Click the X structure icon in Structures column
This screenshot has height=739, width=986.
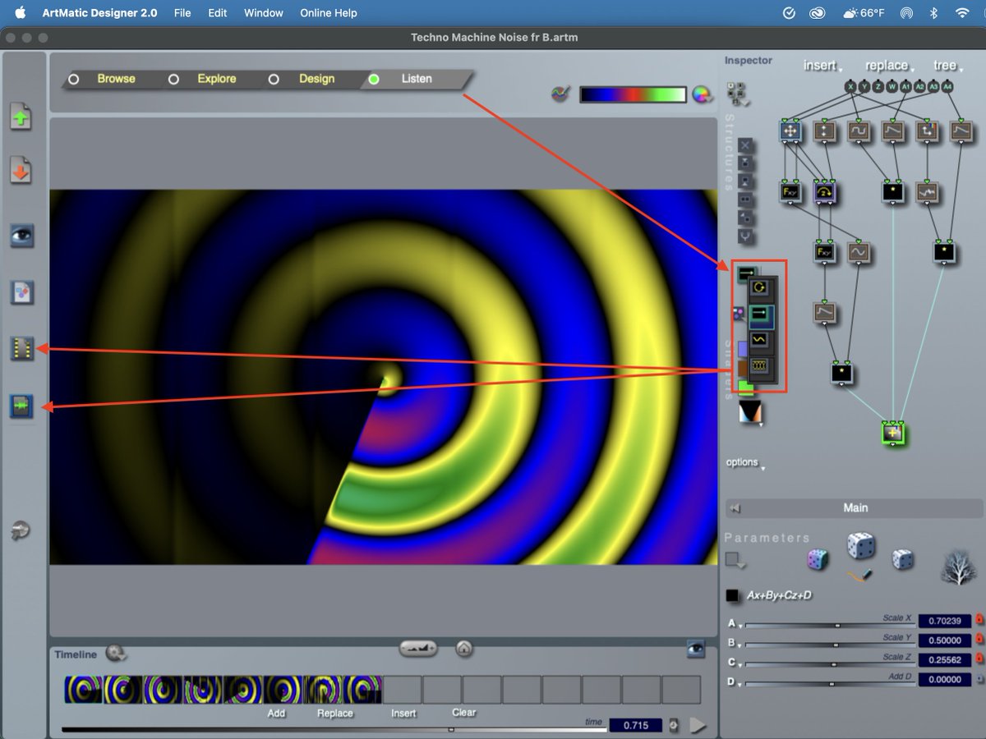(745, 145)
